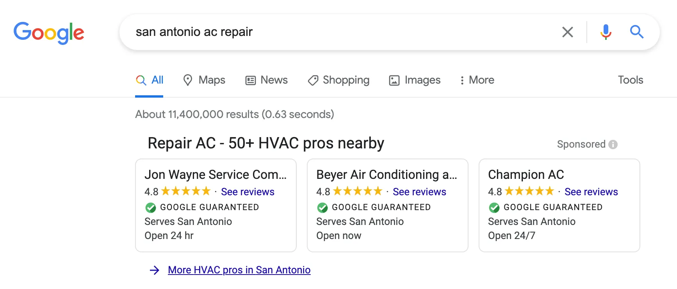Click the arrow beside More HVAC pros
The width and height of the screenshot is (677, 289).
click(155, 270)
